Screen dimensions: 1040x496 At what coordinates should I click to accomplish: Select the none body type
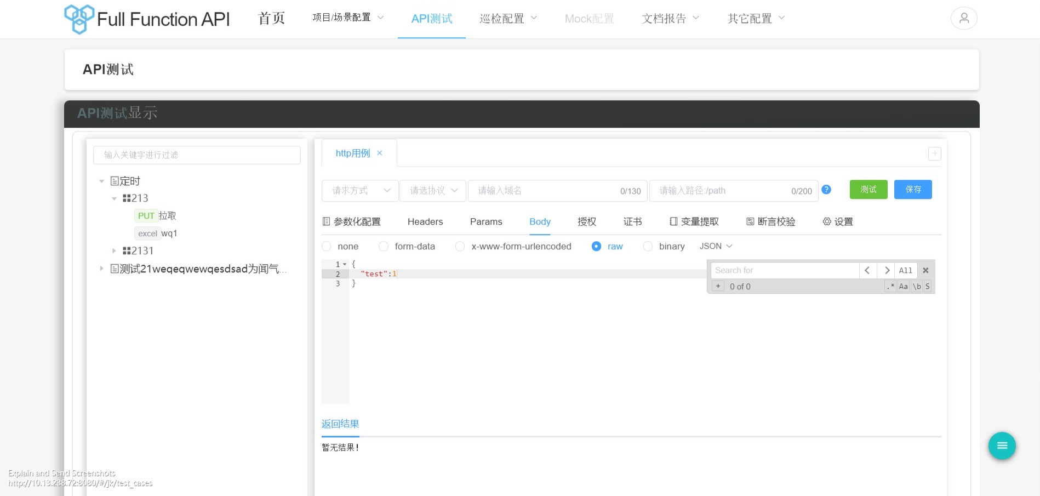click(x=340, y=247)
